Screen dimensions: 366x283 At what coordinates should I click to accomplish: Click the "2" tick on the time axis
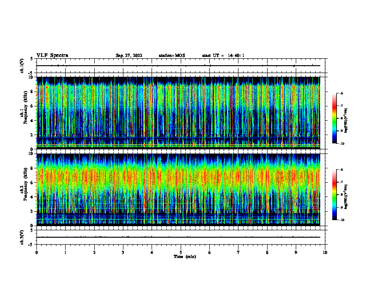[94, 252]
